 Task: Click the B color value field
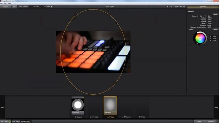click(215, 40)
